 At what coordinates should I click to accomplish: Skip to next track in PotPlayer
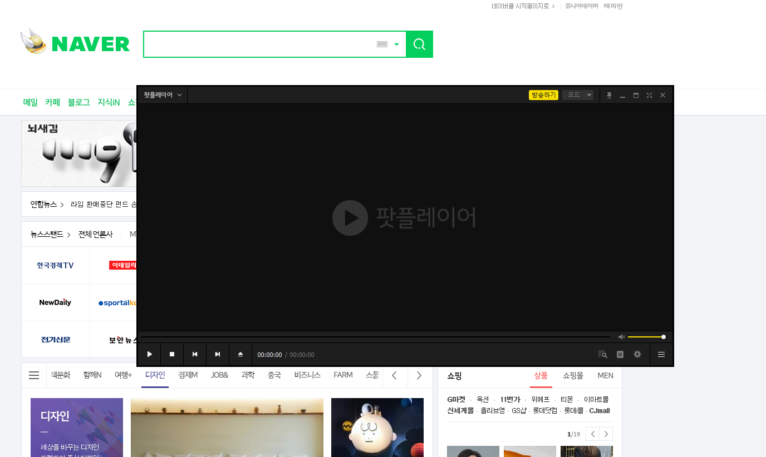pyautogui.click(x=218, y=354)
